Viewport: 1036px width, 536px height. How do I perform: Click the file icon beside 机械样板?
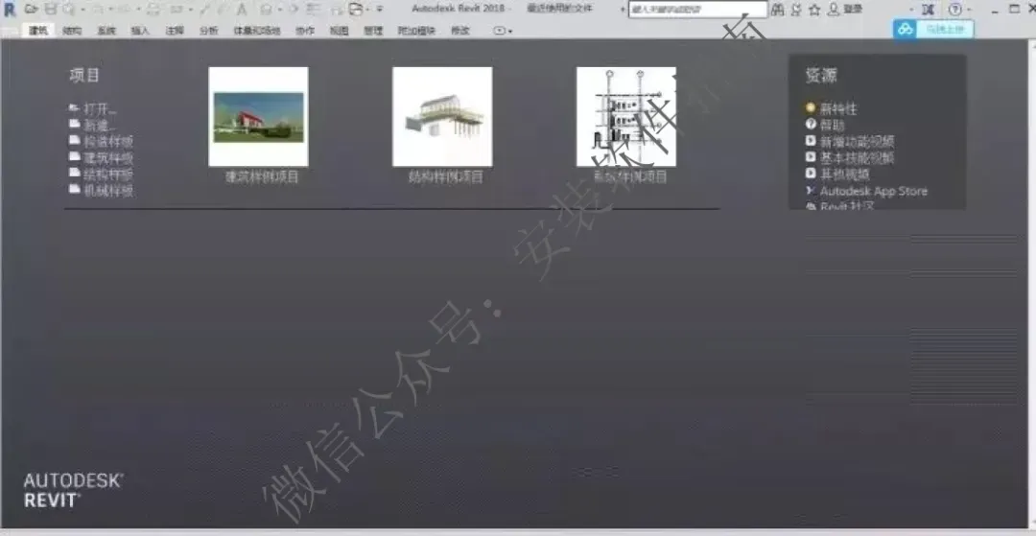click(x=74, y=189)
